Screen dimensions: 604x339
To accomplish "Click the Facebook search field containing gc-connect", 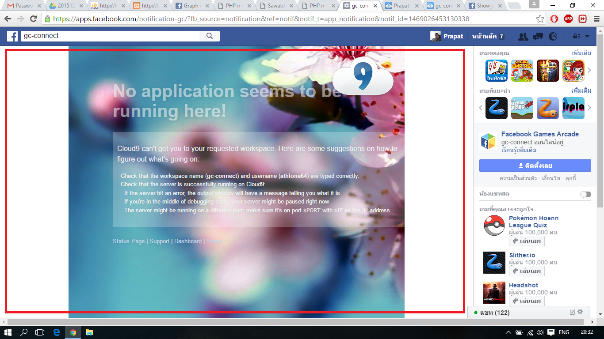I will pyautogui.click(x=111, y=36).
